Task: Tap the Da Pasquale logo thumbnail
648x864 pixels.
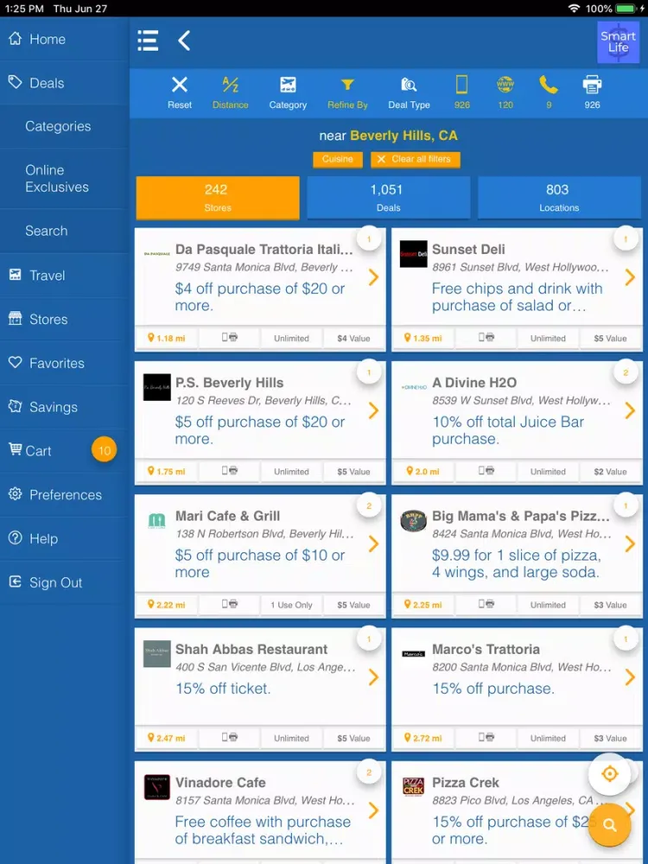Action: (157, 254)
